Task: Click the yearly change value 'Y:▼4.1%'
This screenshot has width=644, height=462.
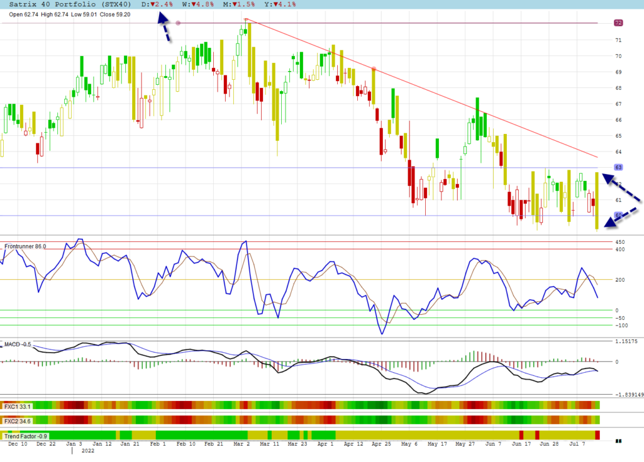Action: click(280, 4)
